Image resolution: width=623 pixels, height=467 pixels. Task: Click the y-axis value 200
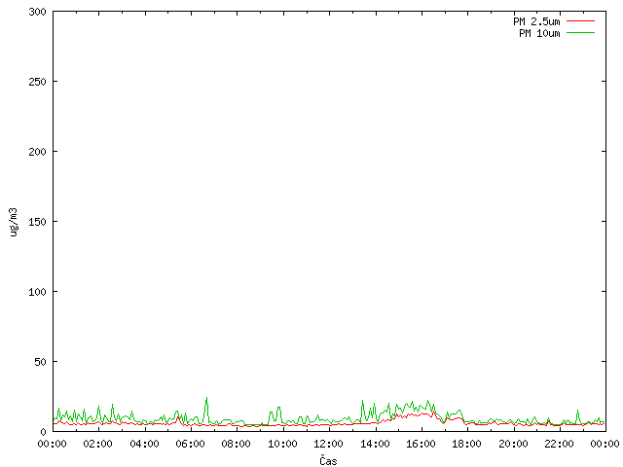coord(37,152)
